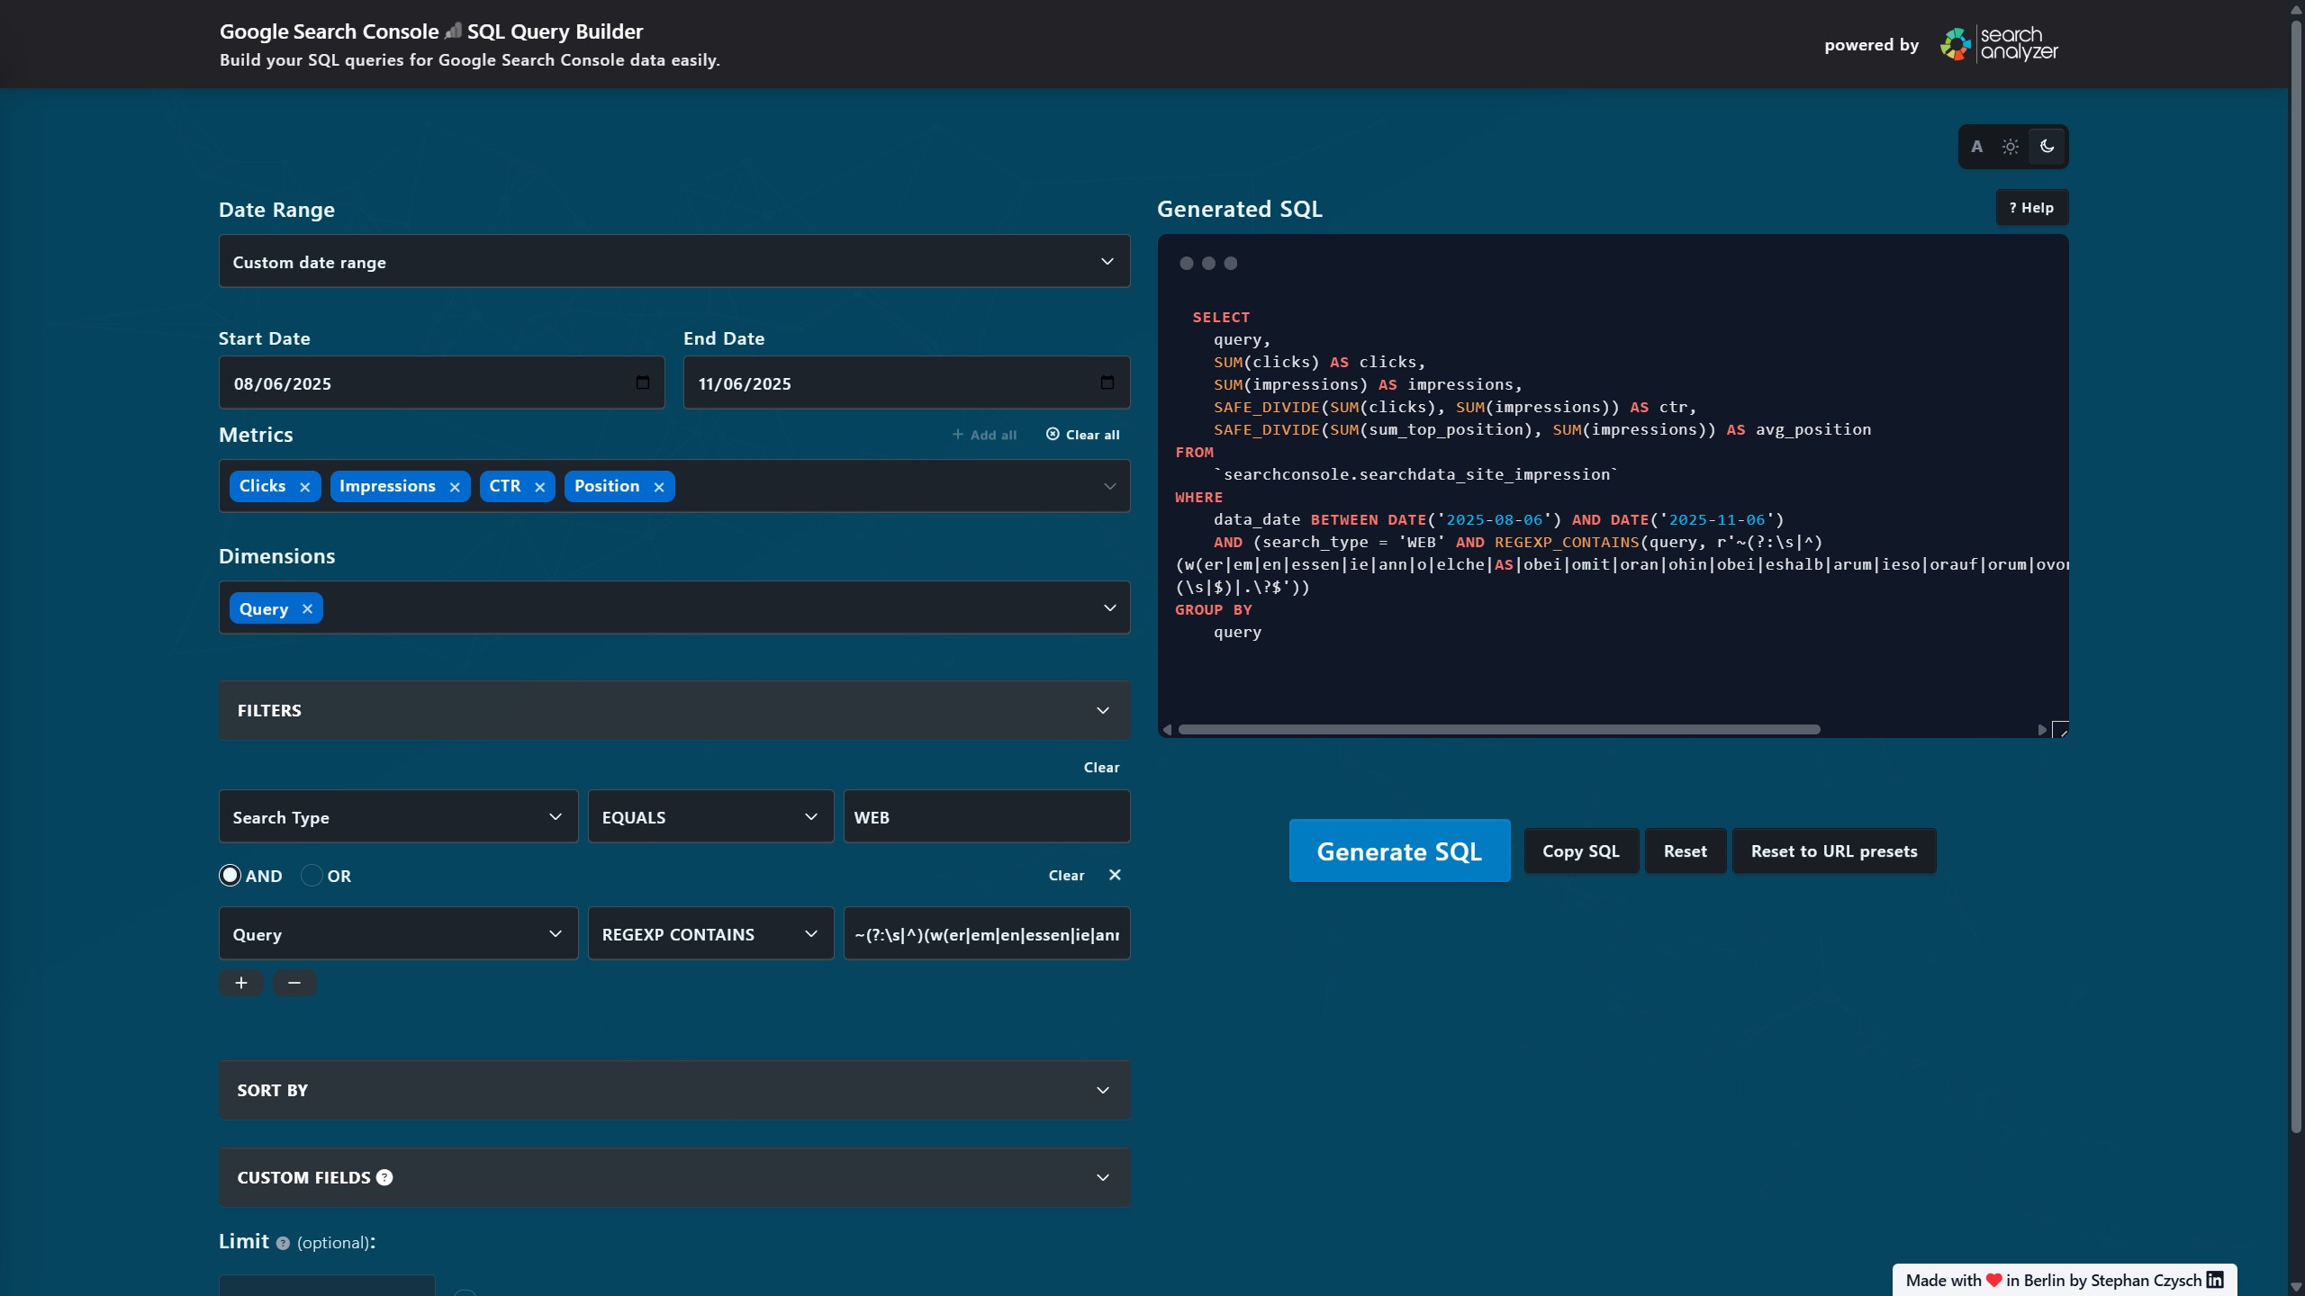Open REGEXP CONTAINS operator dropdown
Screen dimensions: 2305x1296
(710, 934)
